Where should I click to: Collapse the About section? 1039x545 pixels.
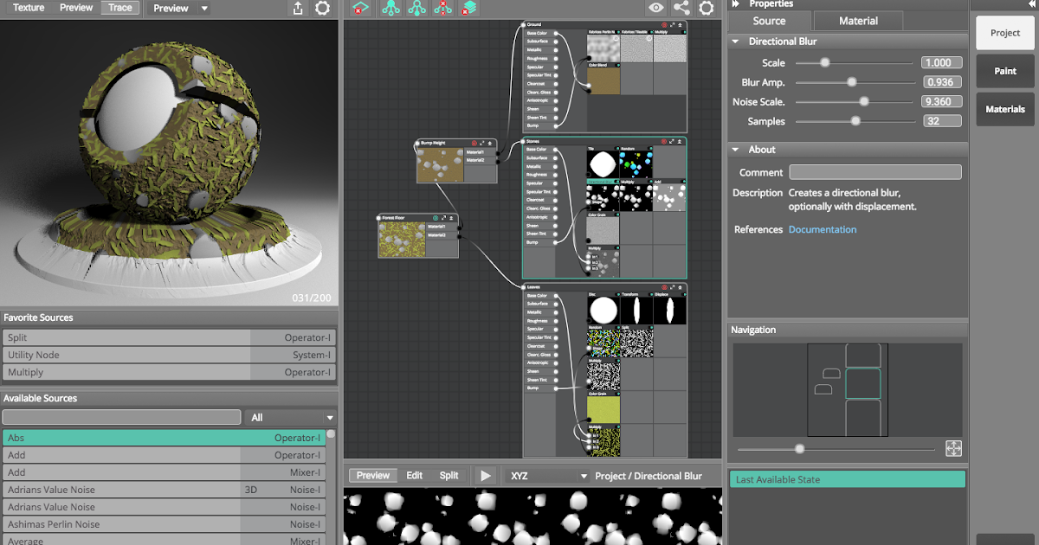pos(736,150)
